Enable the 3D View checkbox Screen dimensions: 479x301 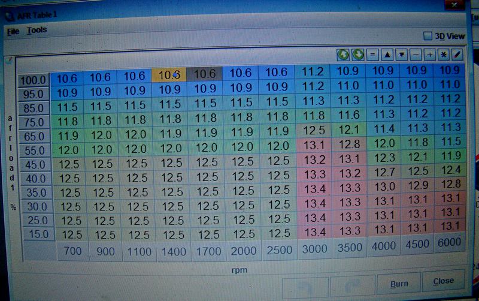point(428,36)
